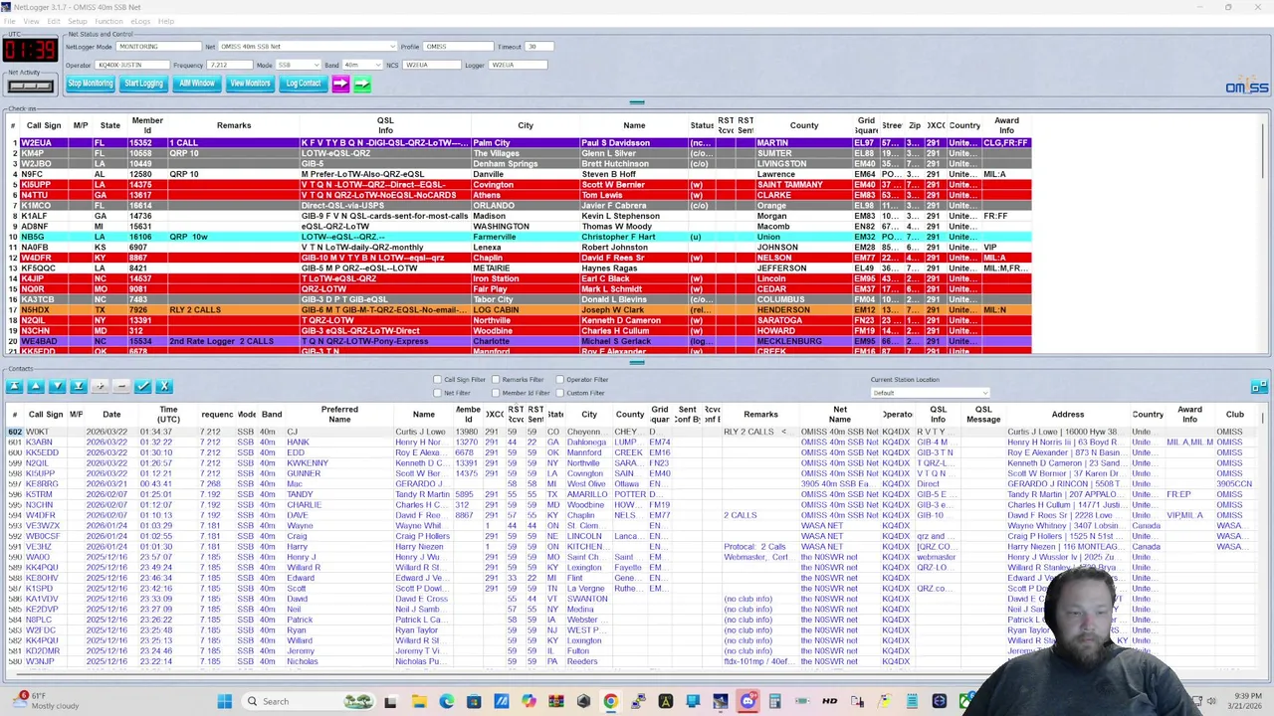Click the add (plus) icon in Contacts toolbar
Image resolution: width=1274 pixels, height=716 pixels.
pyautogui.click(x=100, y=386)
